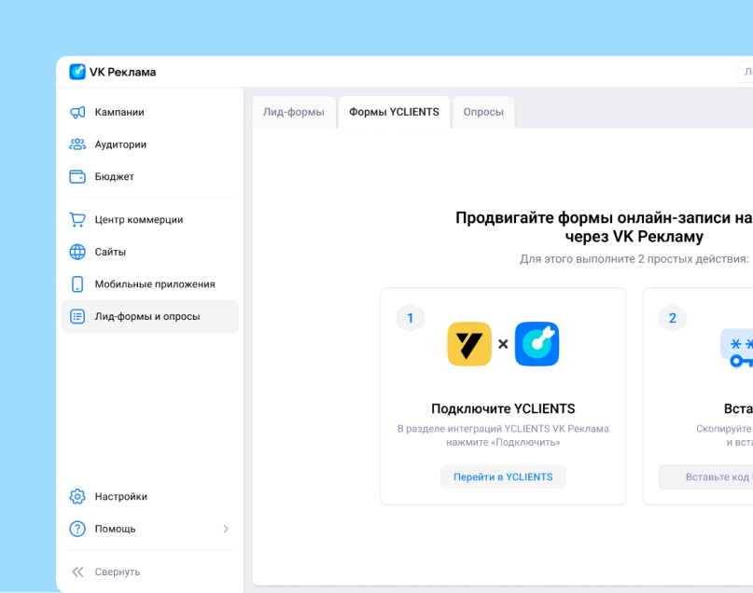Click the Перейти в YCLIENTS button

click(503, 476)
